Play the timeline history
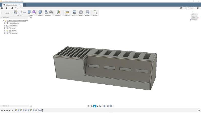This screenshot has height=113, width=201. tap(7, 110)
